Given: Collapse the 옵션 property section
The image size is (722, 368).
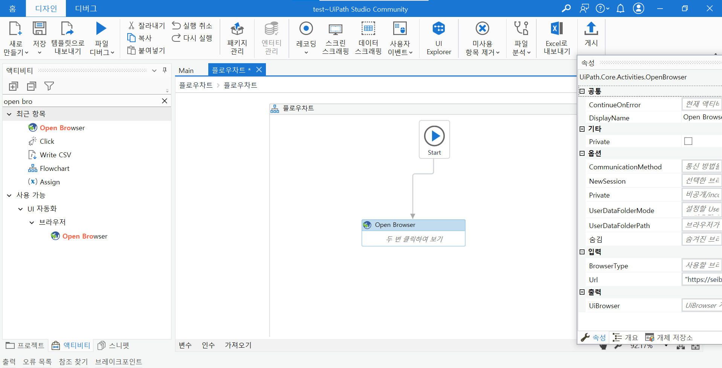Looking at the screenshot, I should click(x=582, y=153).
